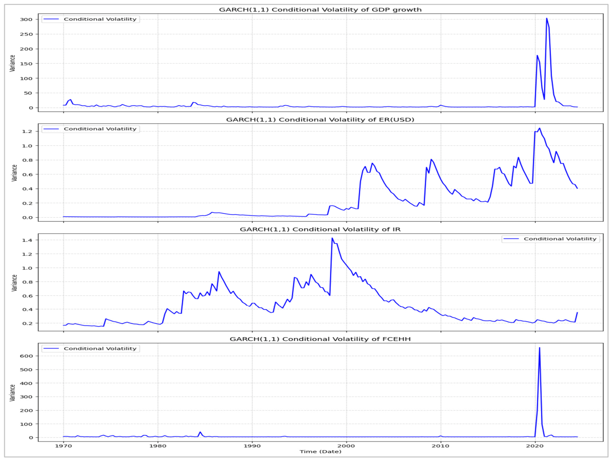Click the 300 tick on GDP chart y-axis
Image resolution: width=612 pixels, height=461 pixels.
tap(26, 19)
